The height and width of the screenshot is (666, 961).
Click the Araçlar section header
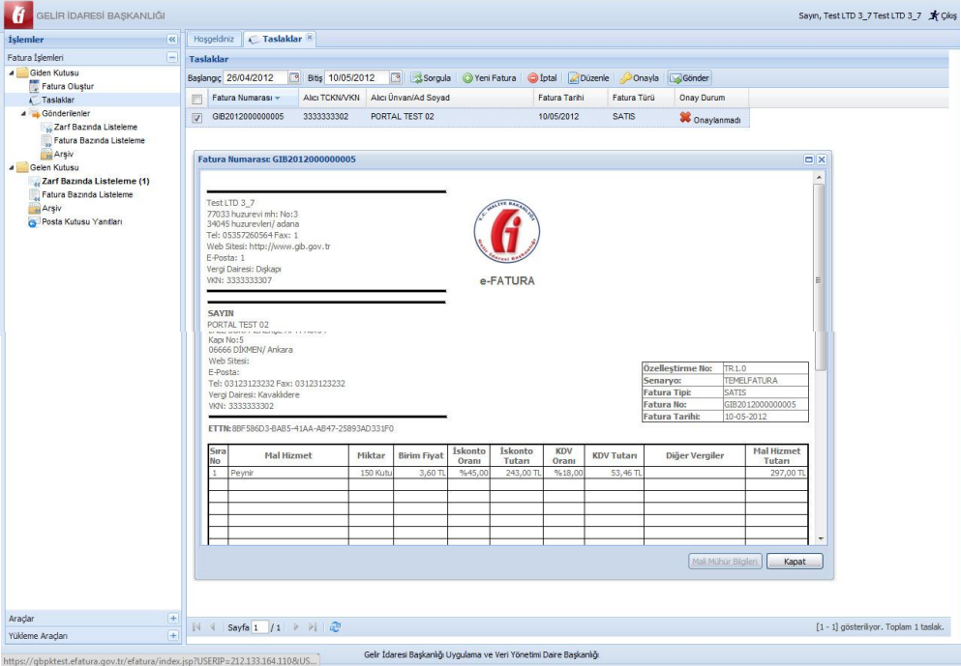coord(93,619)
